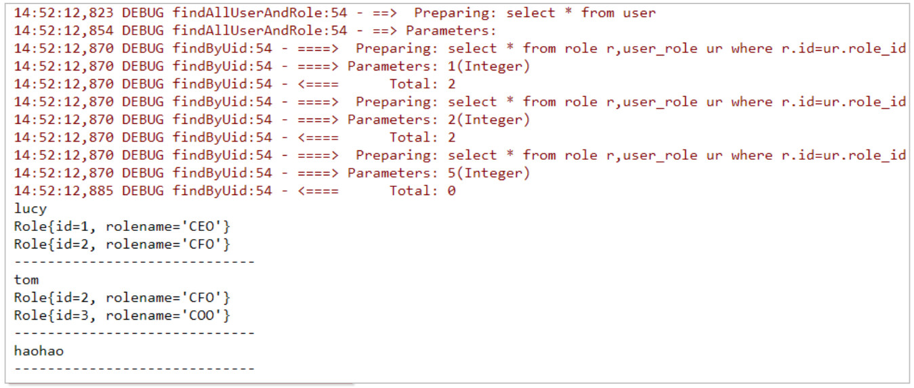The height and width of the screenshot is (388, 914).
Task: Click the 14:52:12,823 timestamp
Action: [x=65, y=13]
